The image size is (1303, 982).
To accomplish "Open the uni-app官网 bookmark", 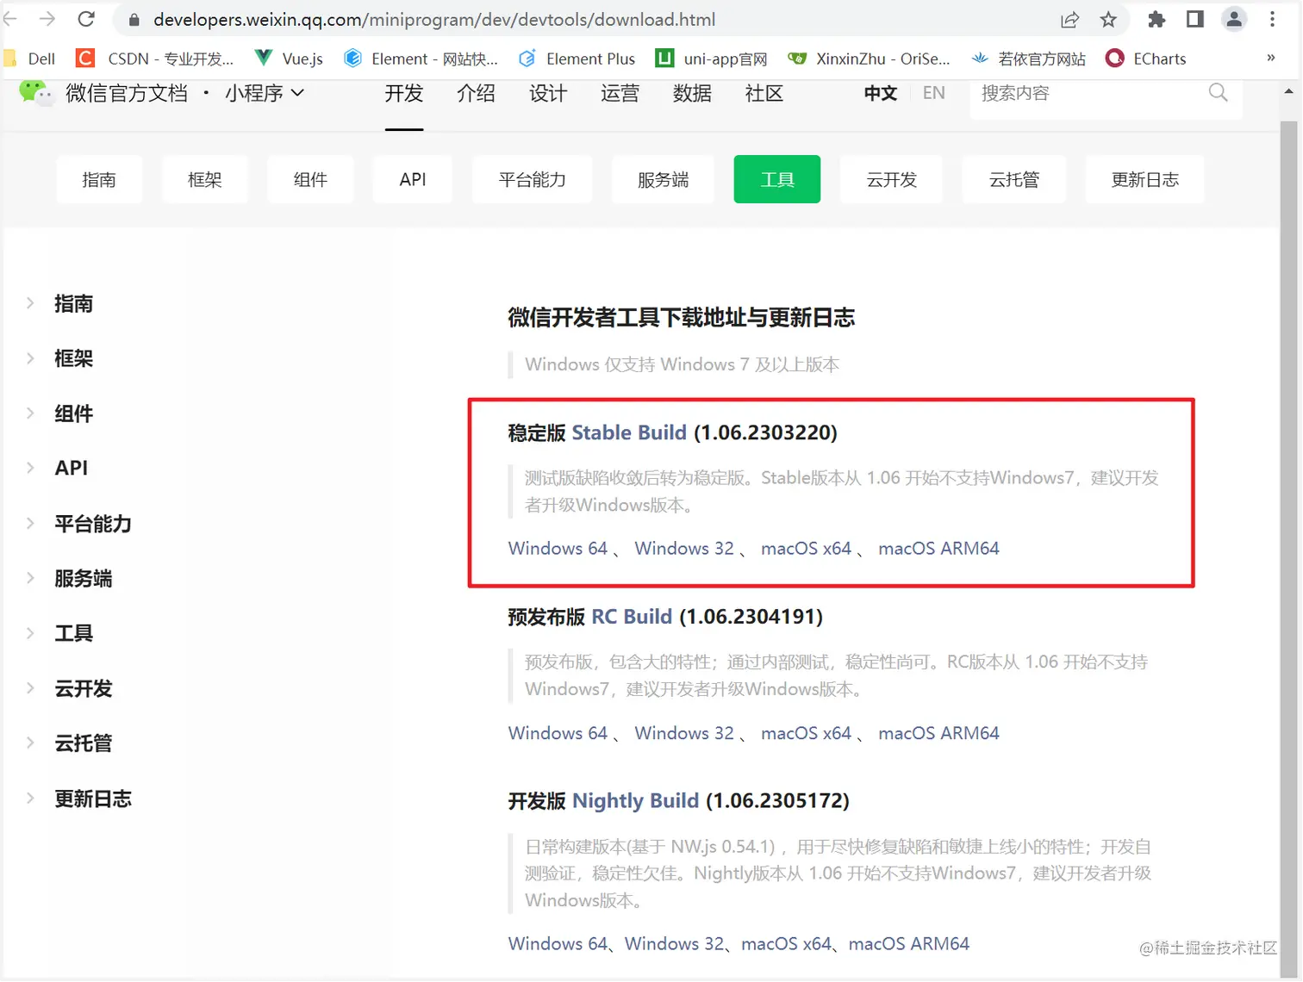I will [711, 59].
